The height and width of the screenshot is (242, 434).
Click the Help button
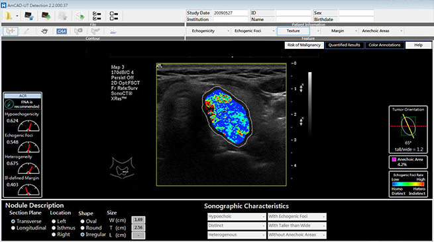418,45
